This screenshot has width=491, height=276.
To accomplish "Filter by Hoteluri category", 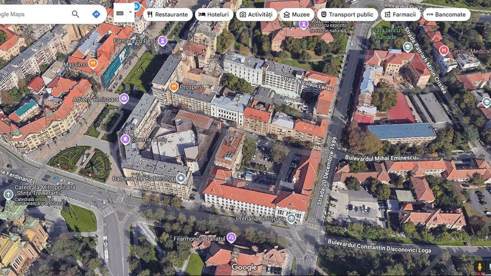I will (214, 15).
